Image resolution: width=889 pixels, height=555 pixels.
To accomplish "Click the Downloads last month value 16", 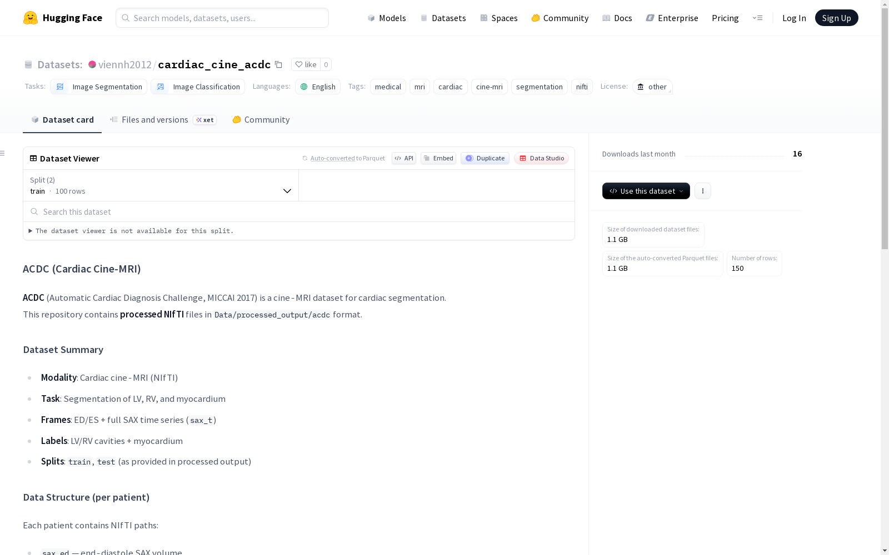I will (797, 154).
